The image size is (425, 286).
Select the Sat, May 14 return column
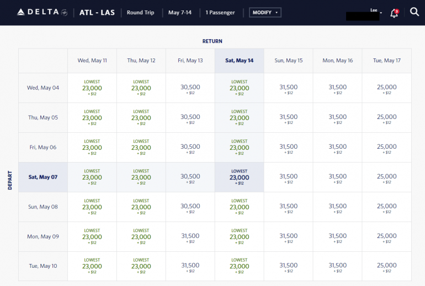click(239, 61)
